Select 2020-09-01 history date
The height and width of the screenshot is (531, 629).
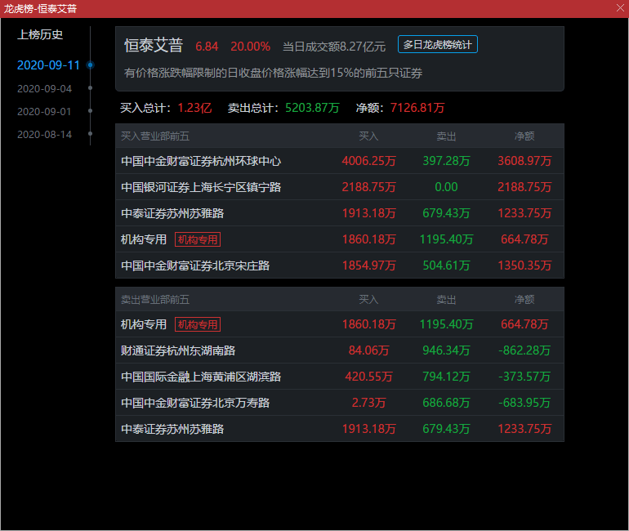[44, 111]
